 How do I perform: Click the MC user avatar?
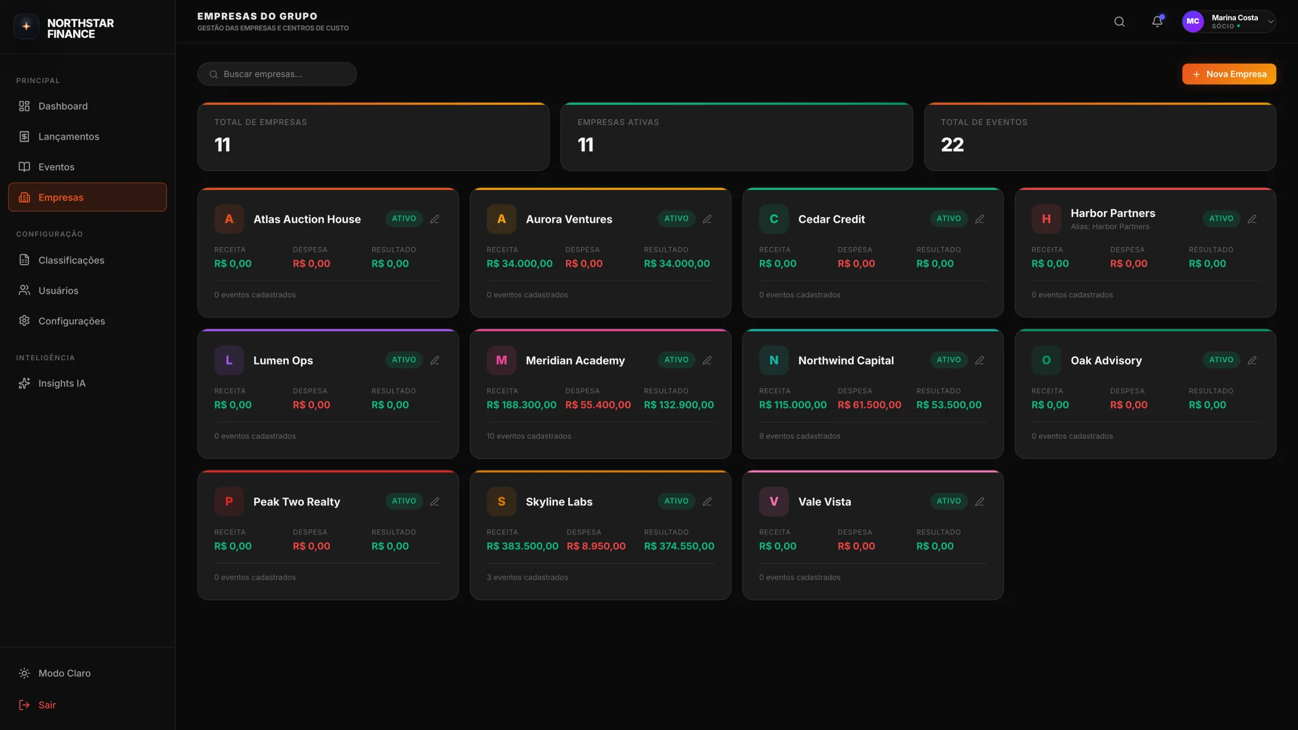[1192, 22]
